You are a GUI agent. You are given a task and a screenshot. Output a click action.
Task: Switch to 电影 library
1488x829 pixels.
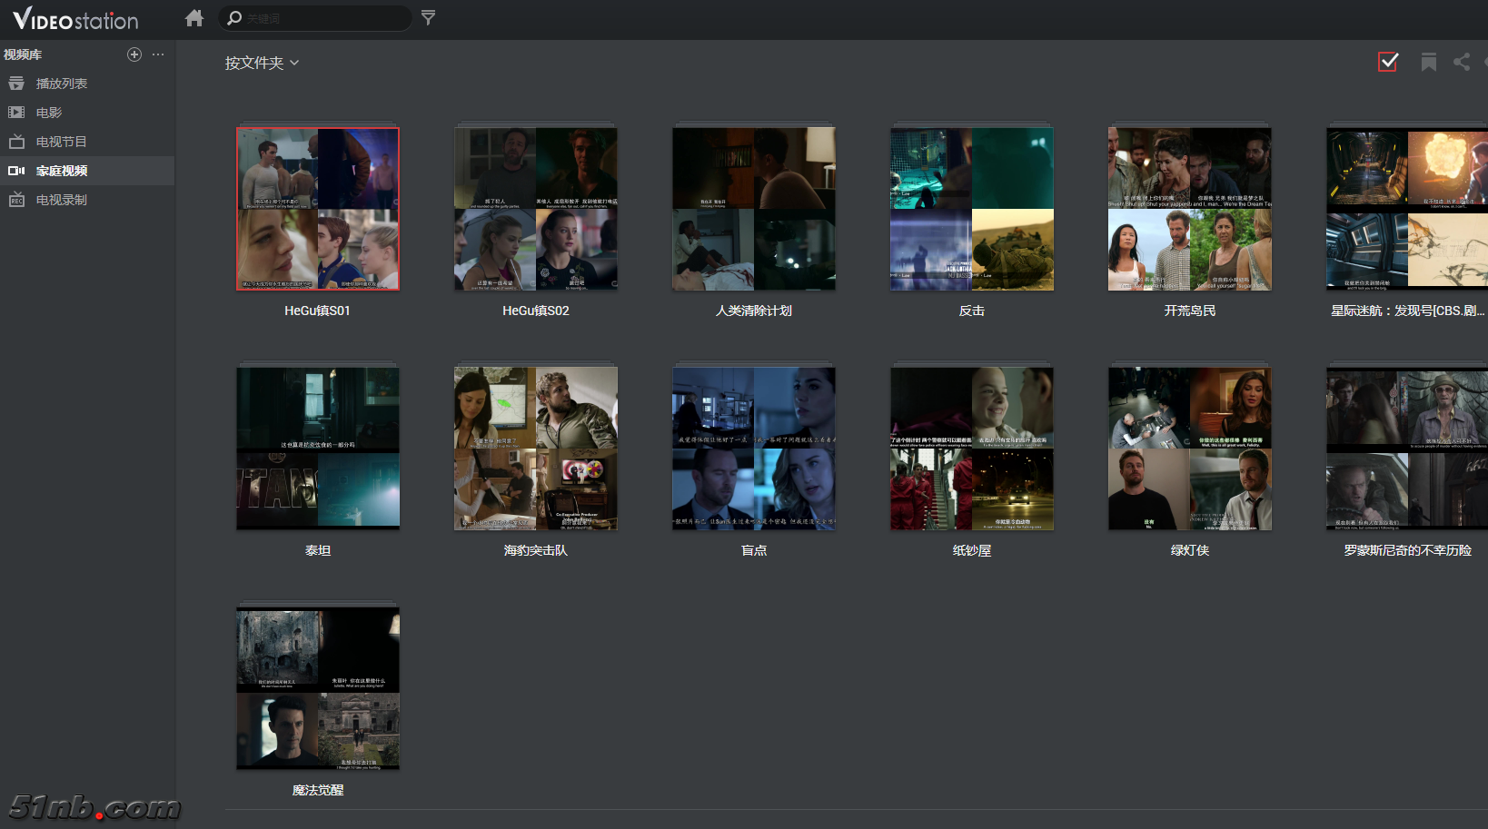49,113
